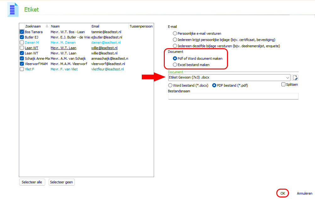Check the Vliet F row checkbox

22,69
